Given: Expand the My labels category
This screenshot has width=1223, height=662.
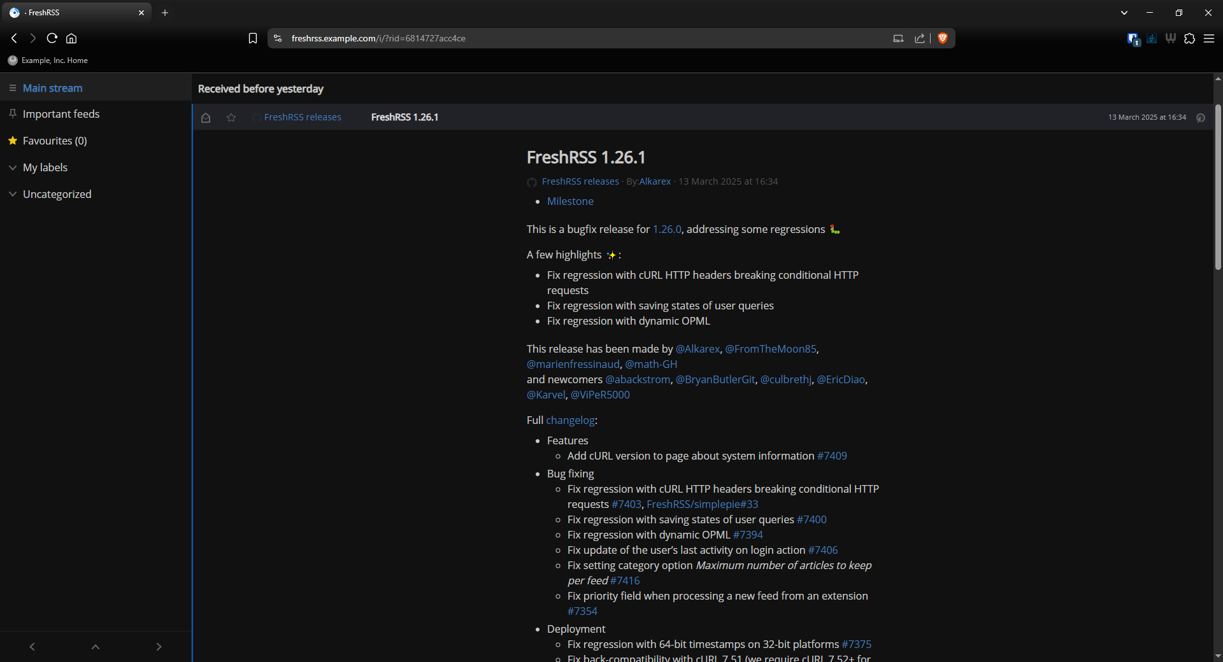Looking at the screenshot, I should point(13,167).
